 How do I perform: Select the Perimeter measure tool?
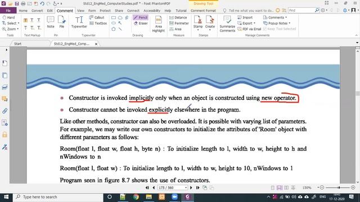[x=179, y=23]
